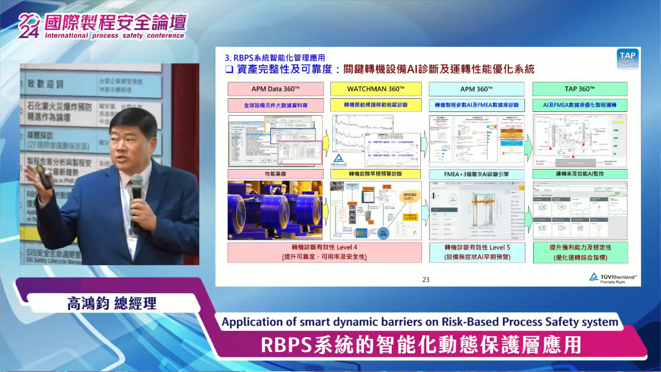661x372 pixels.
Task: Open the FMEA three-level AI engine screenshot
Action: pyautogui.click(x=477, y=211)
